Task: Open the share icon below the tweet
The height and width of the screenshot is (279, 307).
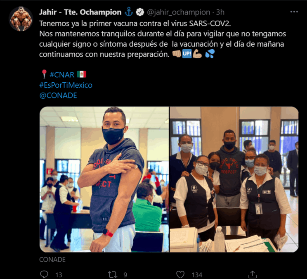Action: 253,274
